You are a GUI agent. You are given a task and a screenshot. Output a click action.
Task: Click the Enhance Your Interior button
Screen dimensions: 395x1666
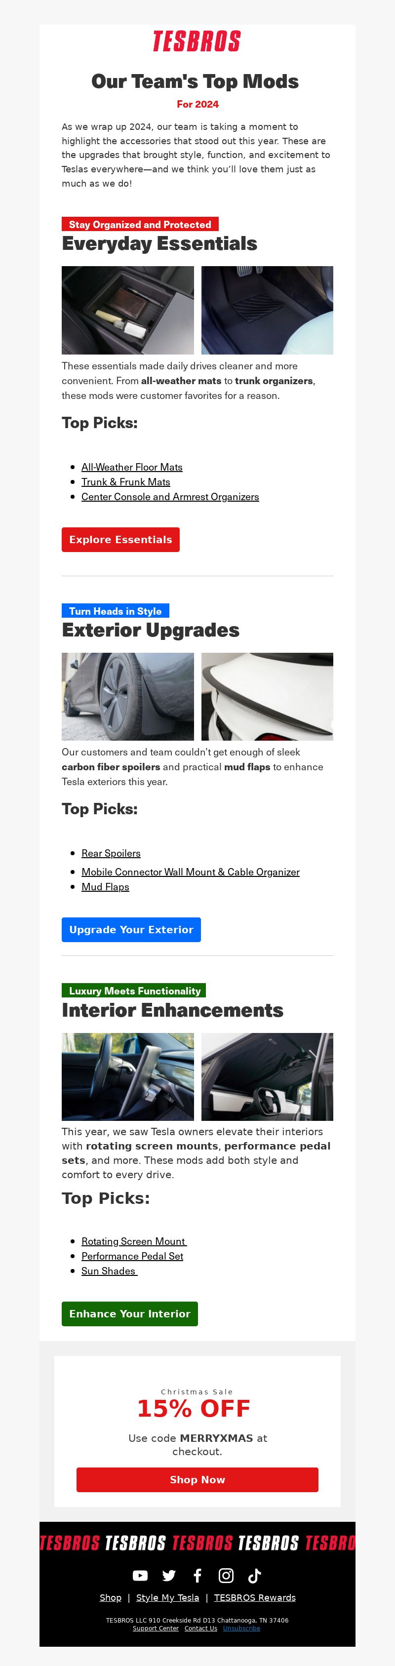coord(130,1313)
